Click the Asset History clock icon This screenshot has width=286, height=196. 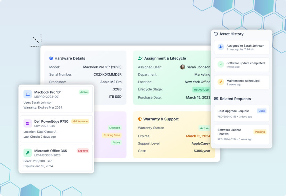tap(216, 34)
